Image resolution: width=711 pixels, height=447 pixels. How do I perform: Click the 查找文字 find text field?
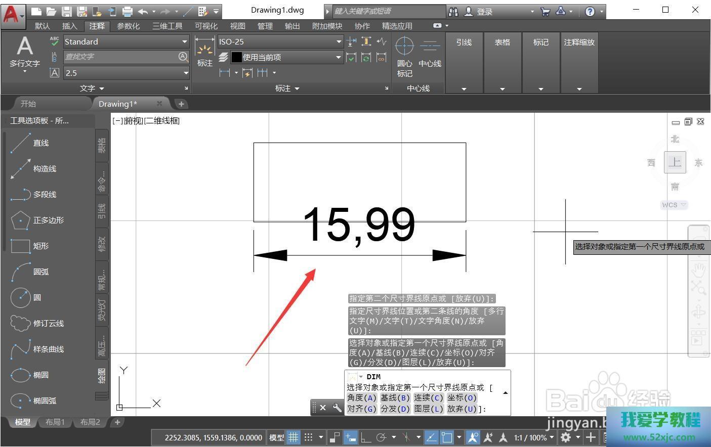pyautogui.click(x=119, y=57)
